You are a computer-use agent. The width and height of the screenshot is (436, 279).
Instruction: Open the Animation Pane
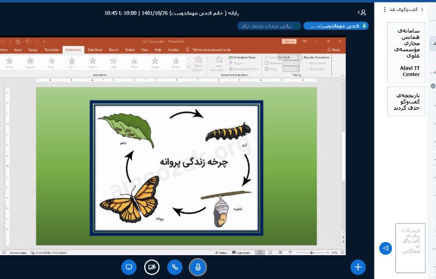click(242, 57)
